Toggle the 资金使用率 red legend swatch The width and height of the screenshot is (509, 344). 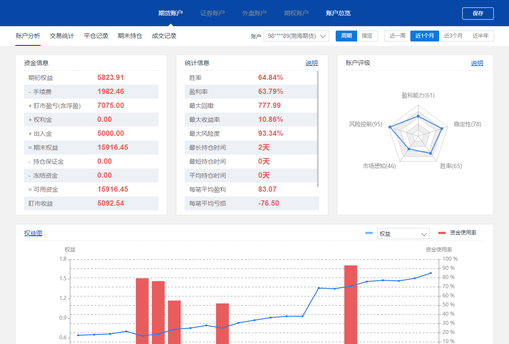[x=442, y=233]
